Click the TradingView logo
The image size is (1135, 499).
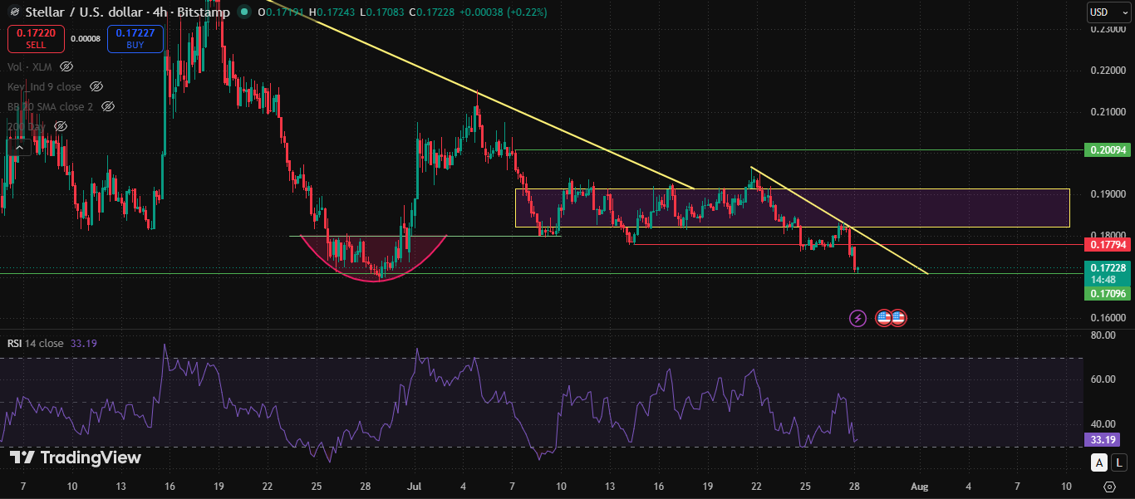(75, 457)
